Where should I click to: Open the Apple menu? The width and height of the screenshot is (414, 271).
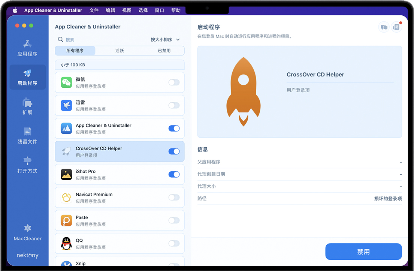15,10
